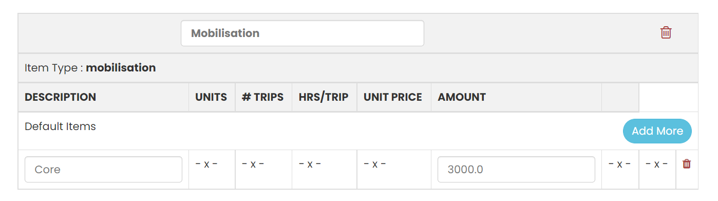Viewport: 718px width, 201px height.
Task: Remove the Core row with its trash icon
Action: (687, 164)
